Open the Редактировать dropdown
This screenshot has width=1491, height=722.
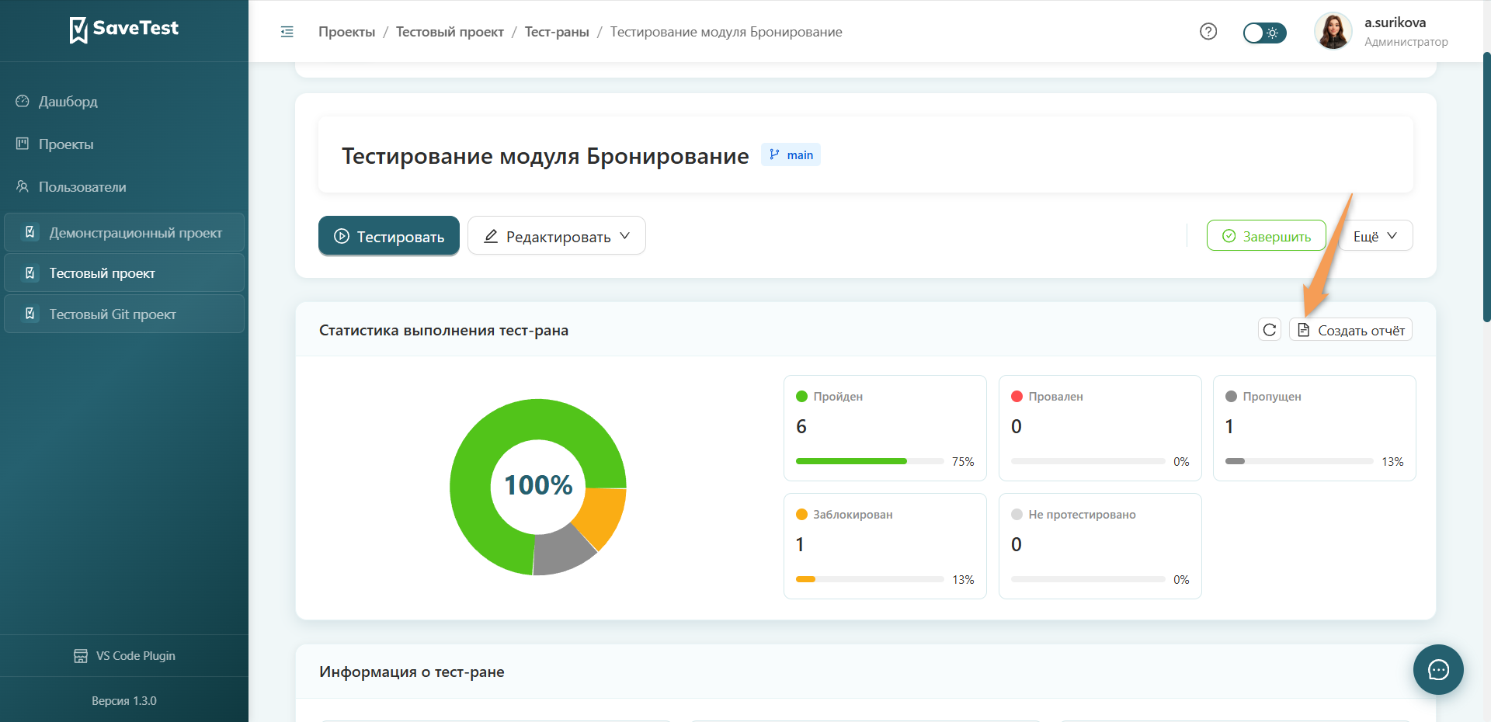[556, 236]
